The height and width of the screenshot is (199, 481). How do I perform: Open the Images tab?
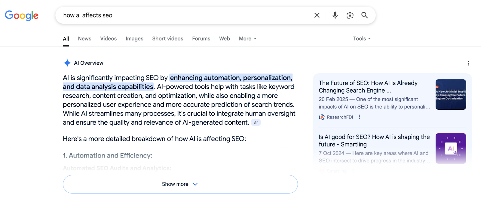coord(134,38)
